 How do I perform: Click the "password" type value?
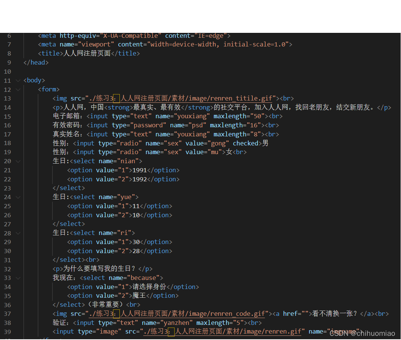point(148,125)
